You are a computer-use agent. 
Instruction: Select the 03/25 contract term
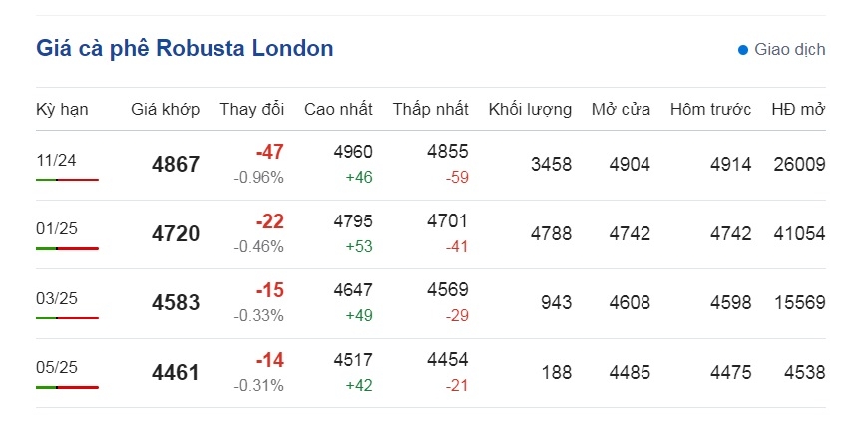coord(57,298)
